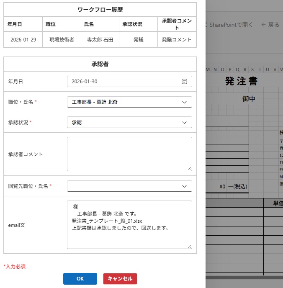Select the 2026-01-29 history row date cell
This screenshot has width=283, height=288.
[23, 40]
